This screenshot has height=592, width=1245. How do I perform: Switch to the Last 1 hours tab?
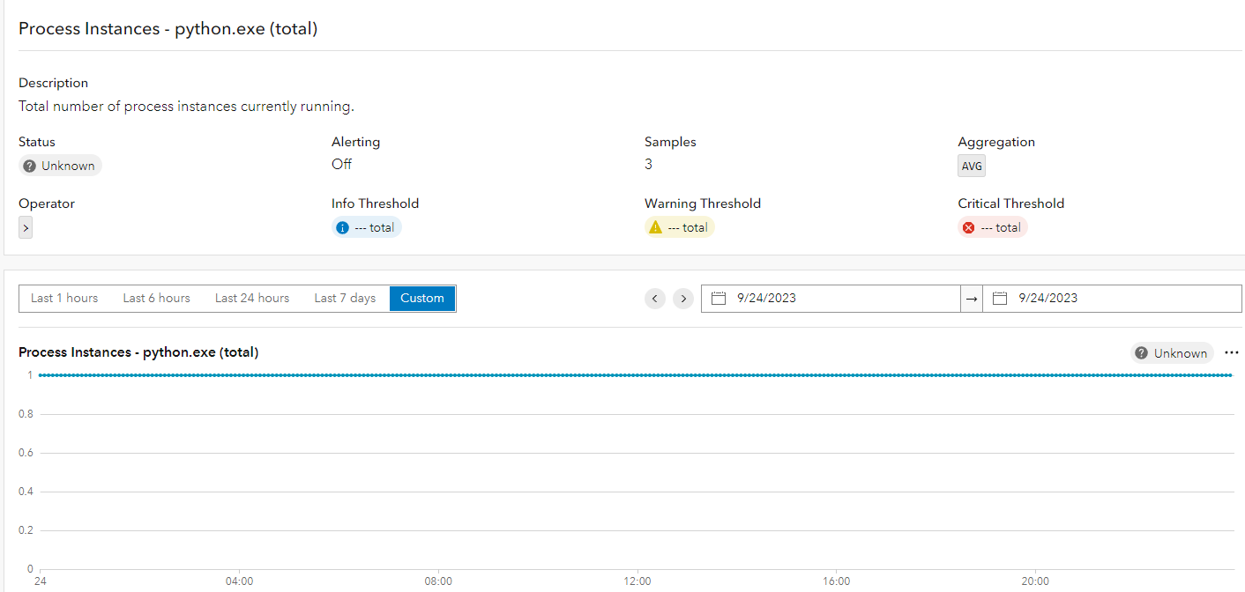point(63,298)
